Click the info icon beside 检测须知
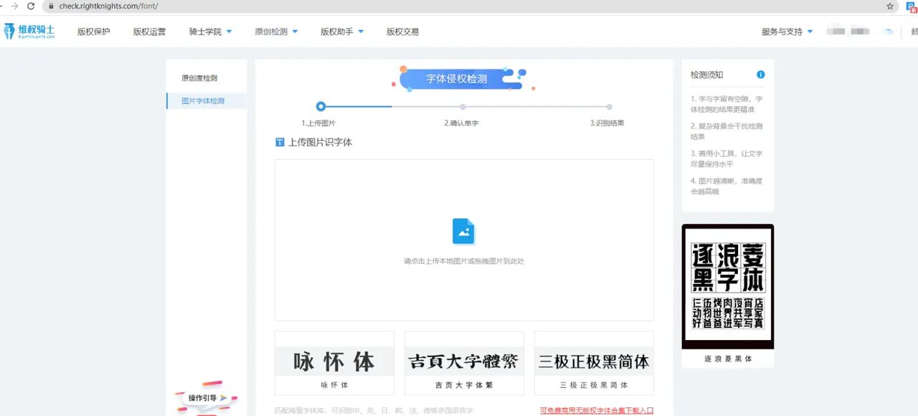The image size is (918, 416). [760, 74]
